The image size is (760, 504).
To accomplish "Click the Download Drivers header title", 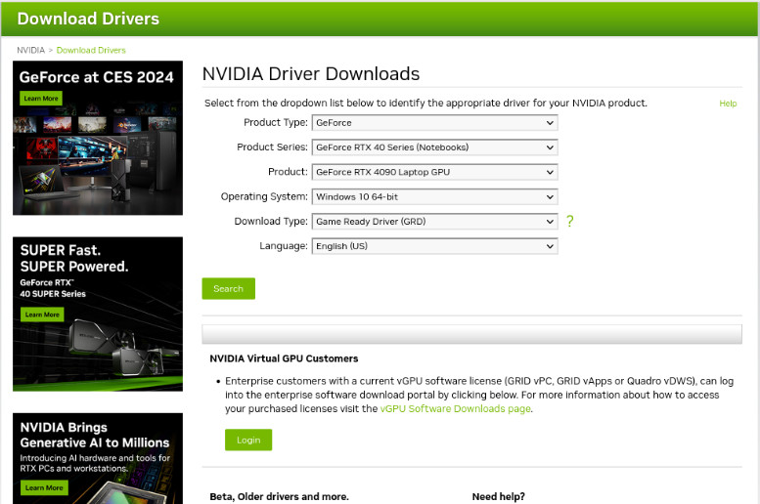I will coord(88,19).
